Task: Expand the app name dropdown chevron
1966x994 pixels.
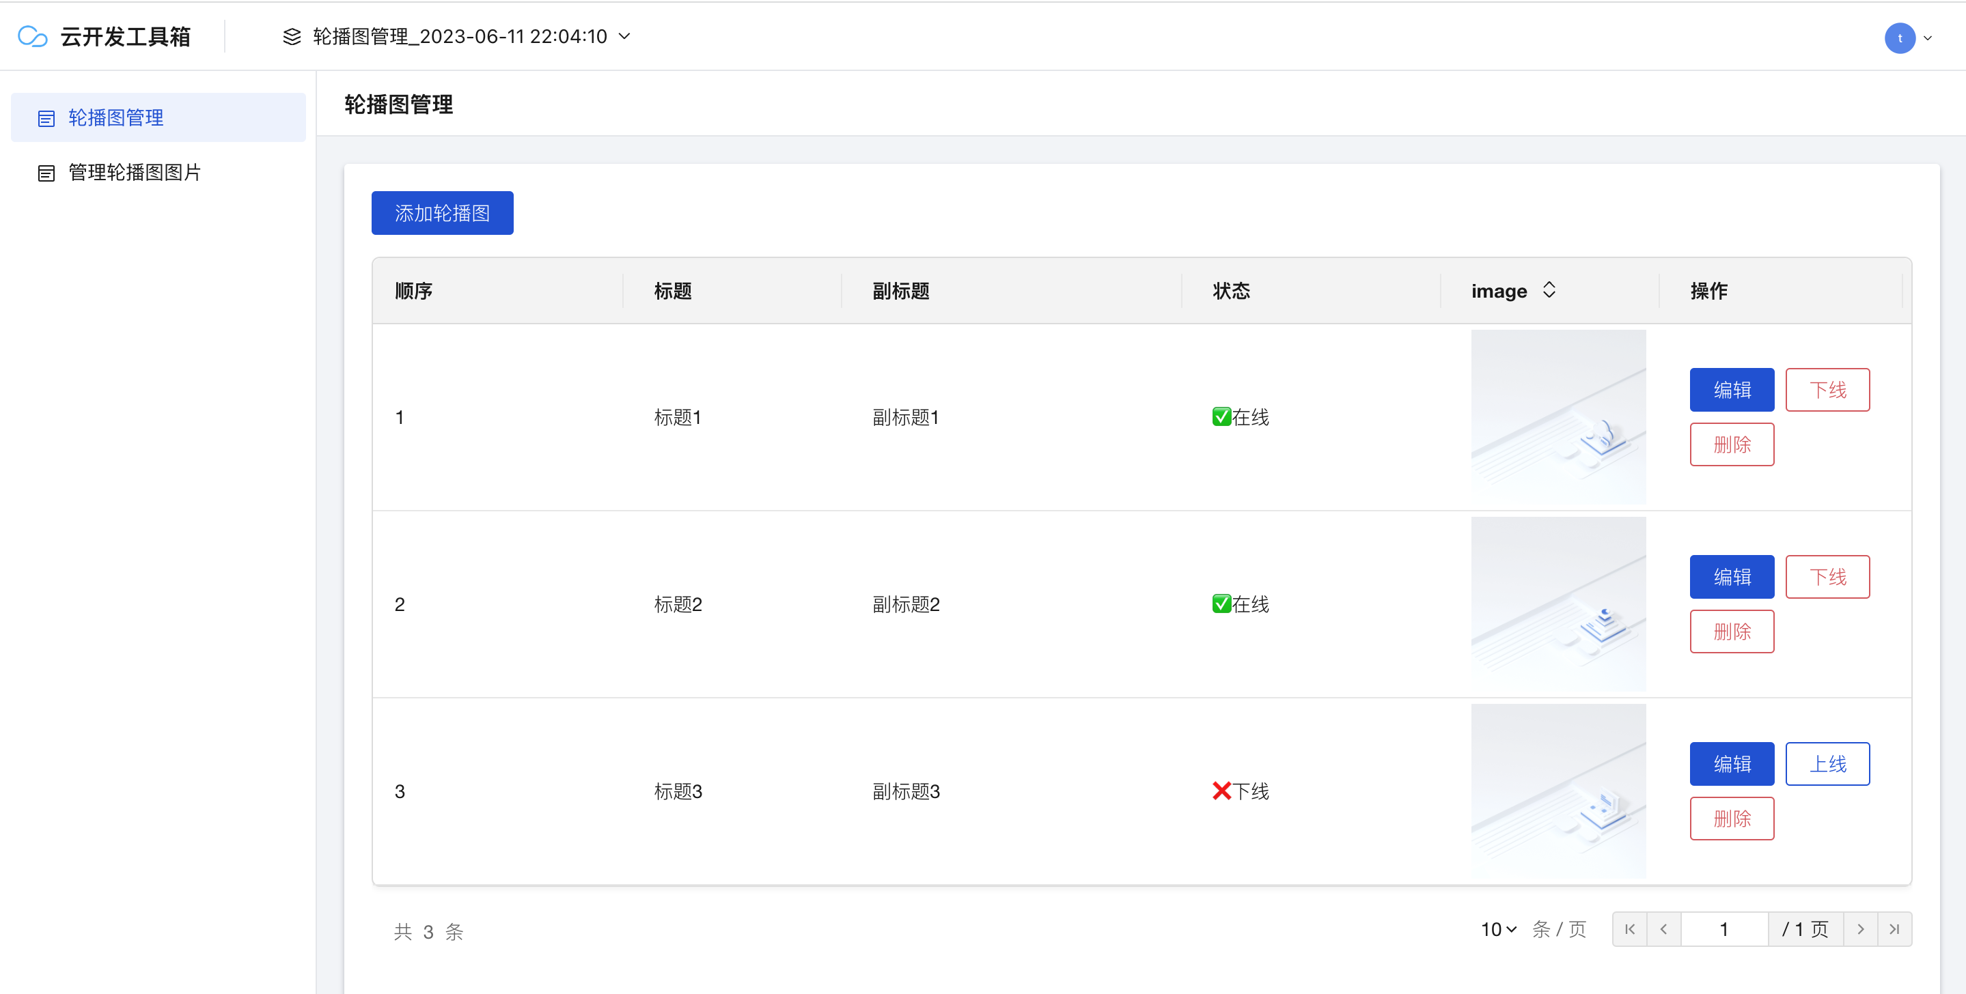Action: pyautogui.click(x=624, y=36)
